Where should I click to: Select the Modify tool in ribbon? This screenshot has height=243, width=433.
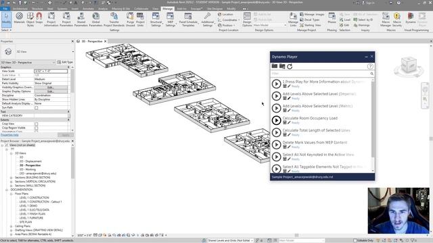pos(6,20)
